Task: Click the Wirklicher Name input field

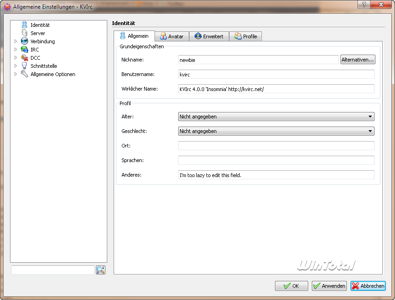Action: (x=276, y=89)
